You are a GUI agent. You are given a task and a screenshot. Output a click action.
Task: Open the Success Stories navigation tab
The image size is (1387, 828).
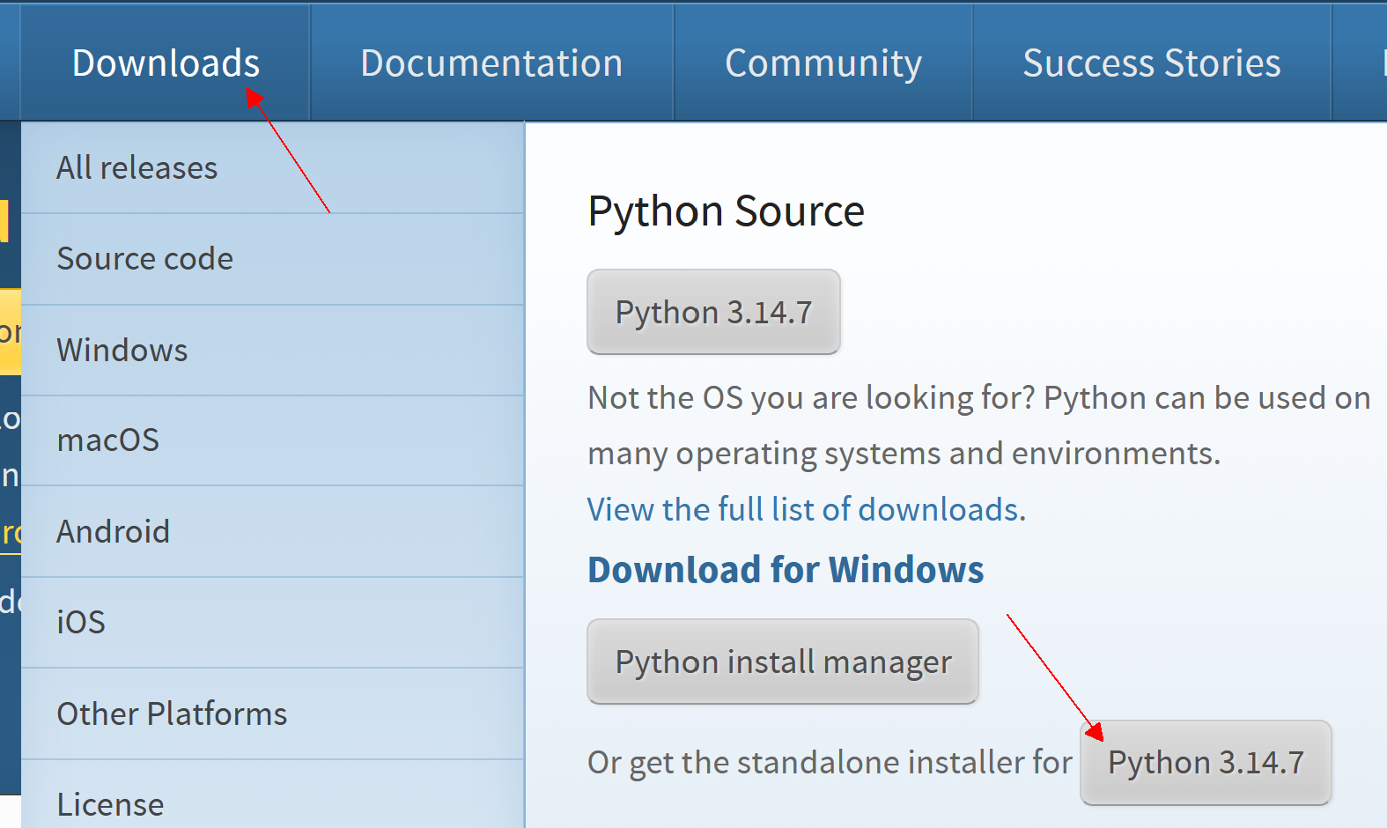(x=1152, y=63)
